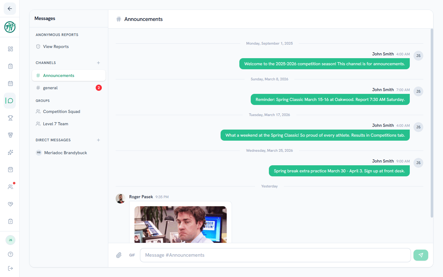Click the welcome to 2025-2026 season message
443x277 pixels.
325,64
